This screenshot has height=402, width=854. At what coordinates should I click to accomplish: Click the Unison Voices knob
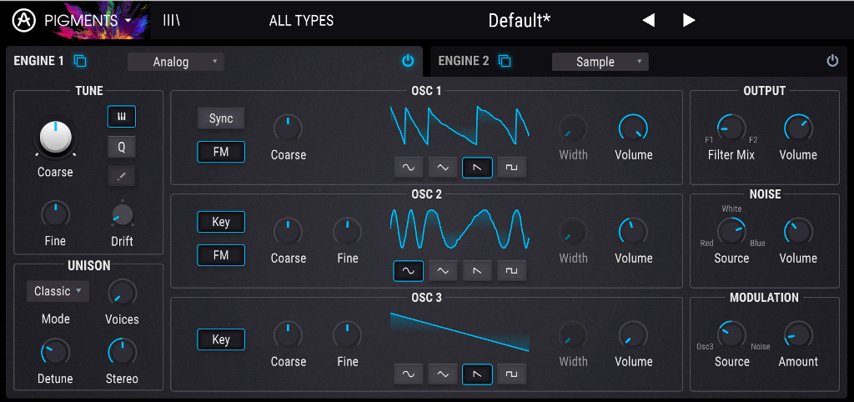[122, 293]
